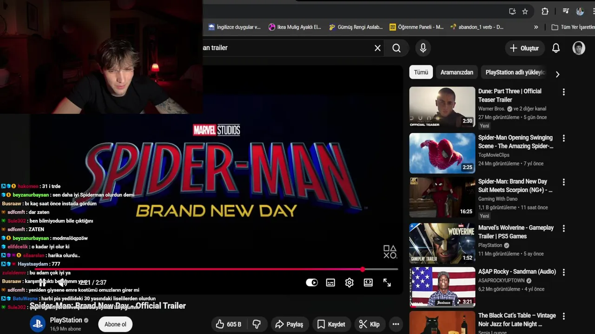Screen dimensions: 595x334
Task: Click the install app icon in address bar
Action: pos(512,11)
